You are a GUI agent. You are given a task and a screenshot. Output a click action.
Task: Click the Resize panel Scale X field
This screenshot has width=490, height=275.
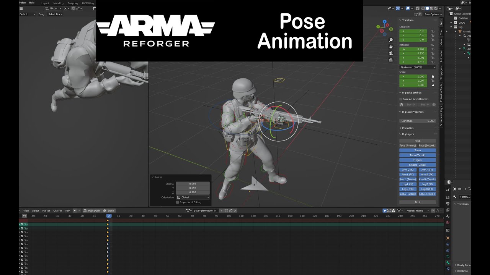[193, 184]
